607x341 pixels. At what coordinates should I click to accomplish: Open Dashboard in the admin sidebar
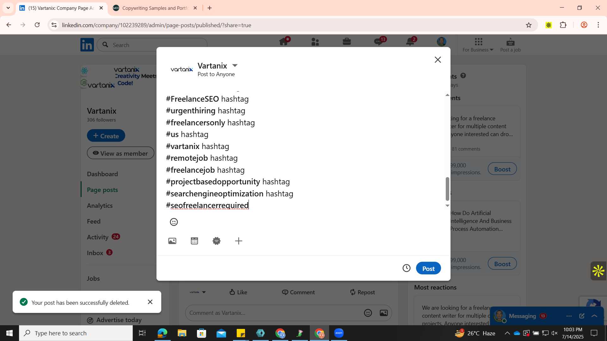pyautogui.click(x=102, y=174)
